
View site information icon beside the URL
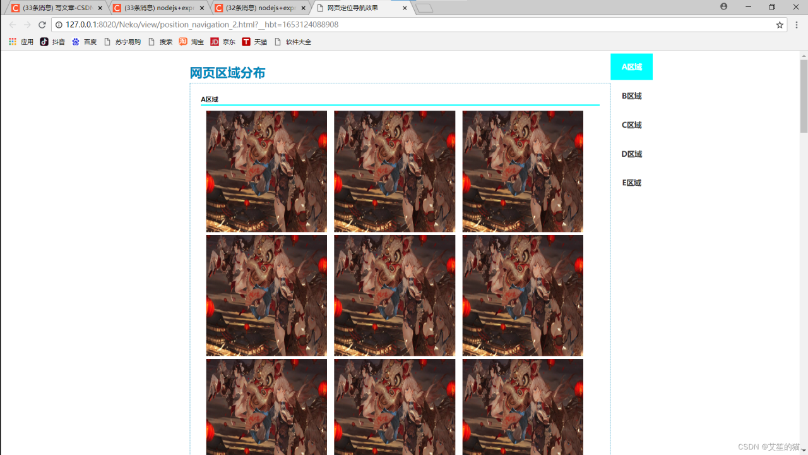pyautogui.click(x=59, y=25)
